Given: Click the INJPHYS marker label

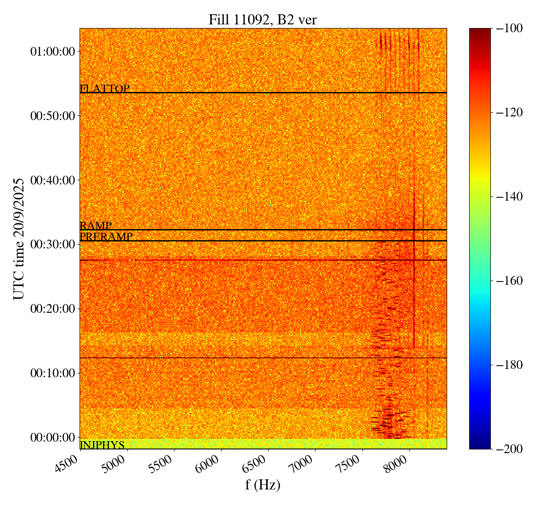Looking at the screenshot, I should [x=102, y=445].
